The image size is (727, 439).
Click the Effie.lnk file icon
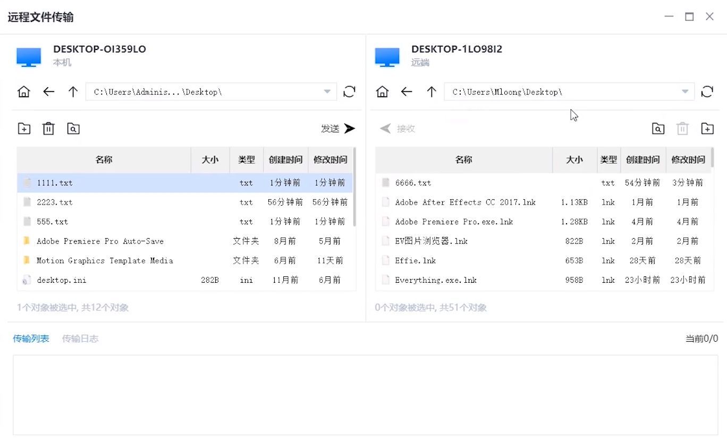tap(386, 260)
